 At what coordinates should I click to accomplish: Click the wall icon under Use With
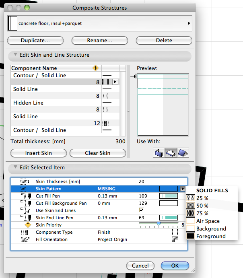point(159,153)
